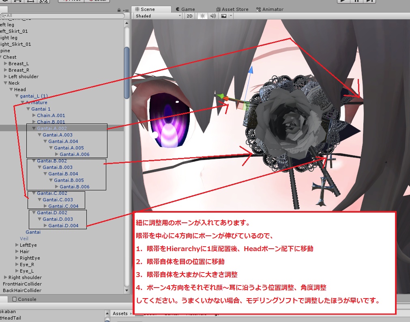Screen dimensions: 410x322
Task: Collapse the Gantai 1 node
Action: pos(28,109)
